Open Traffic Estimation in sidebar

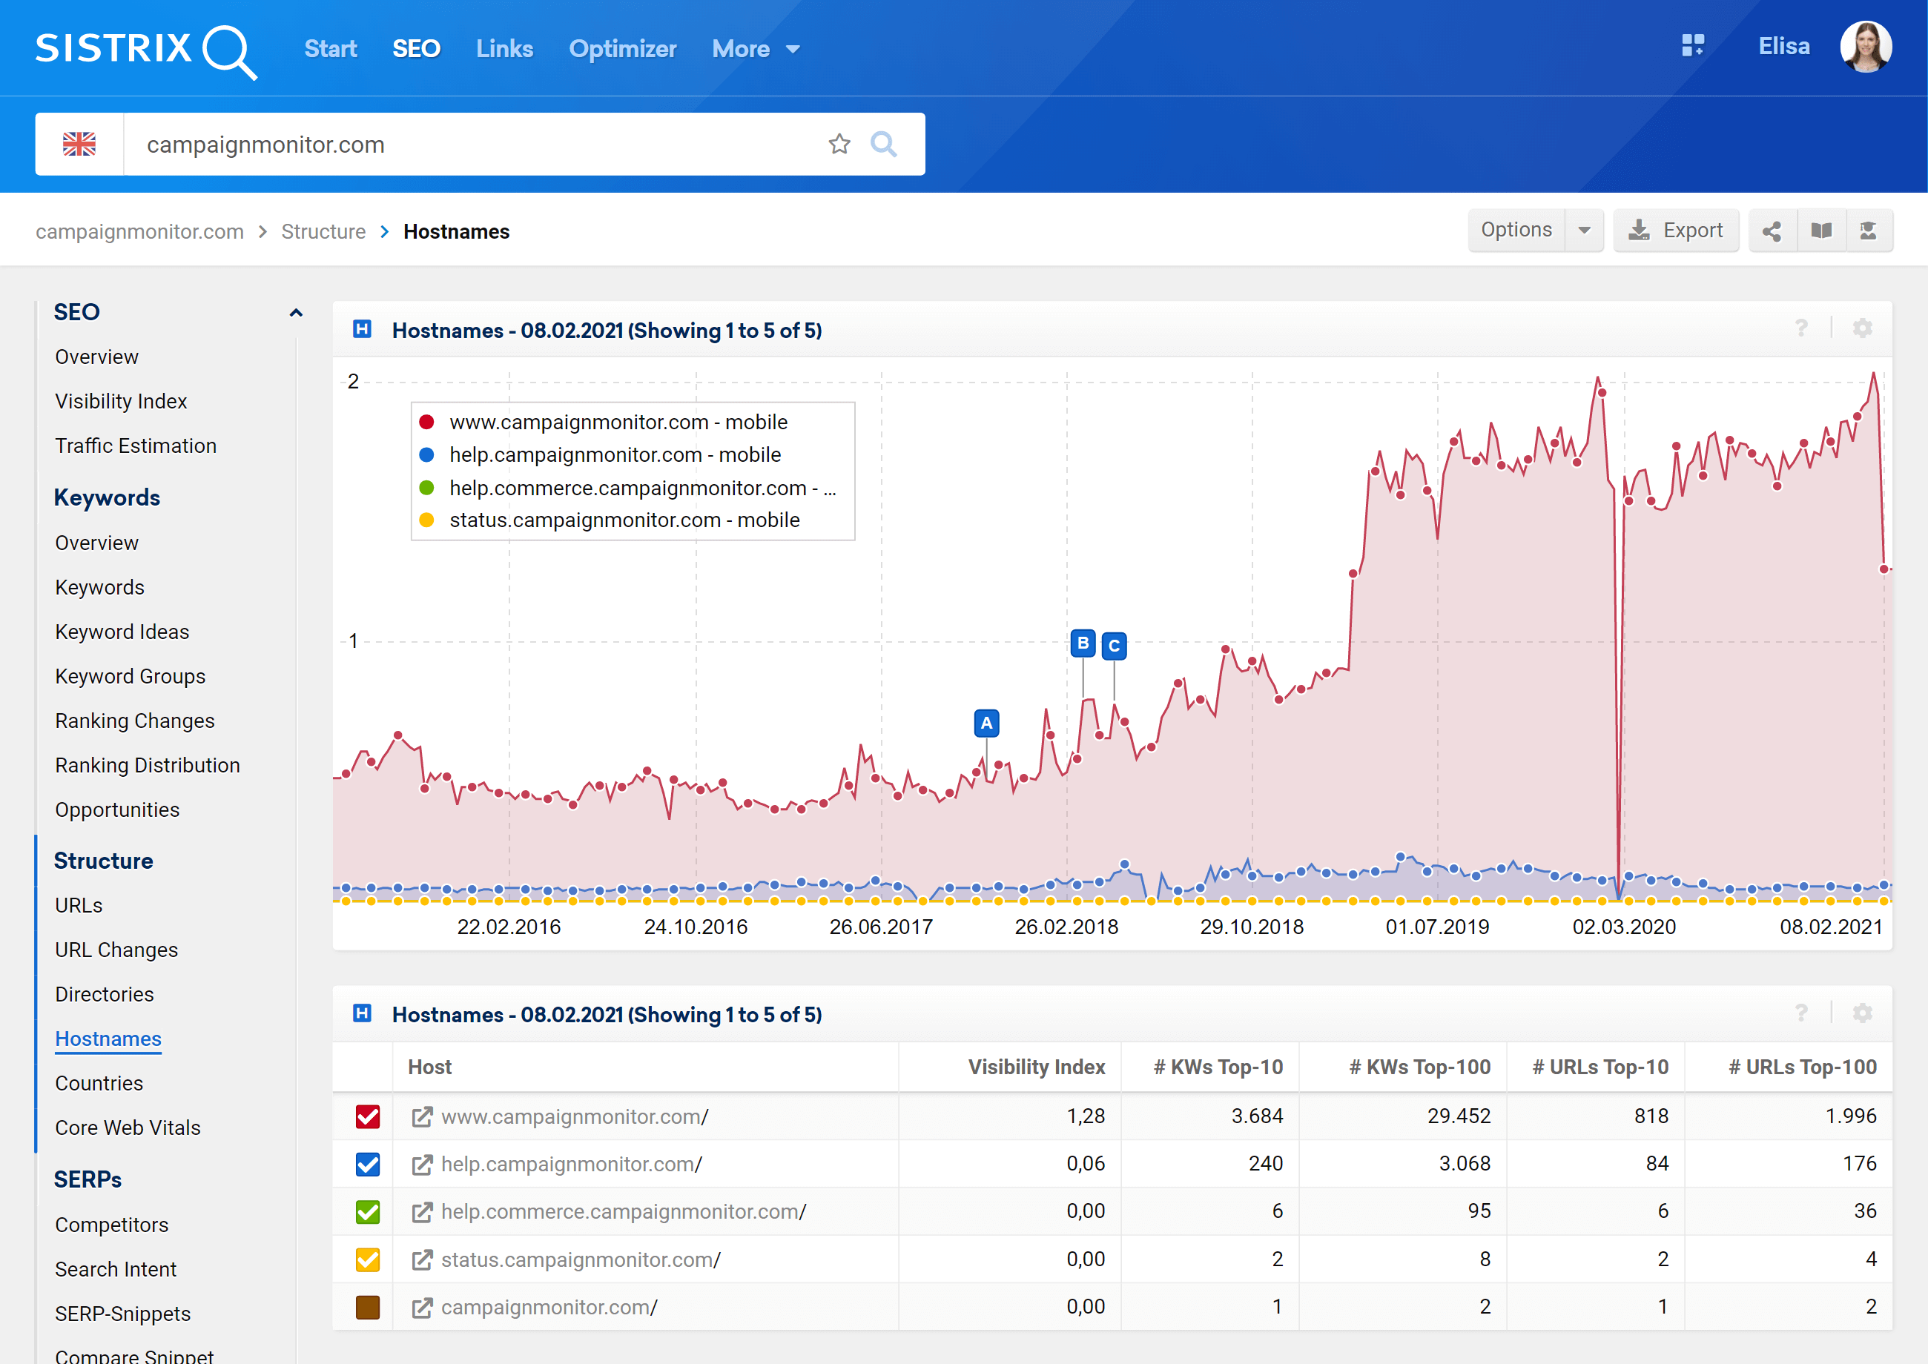point(136,446)
